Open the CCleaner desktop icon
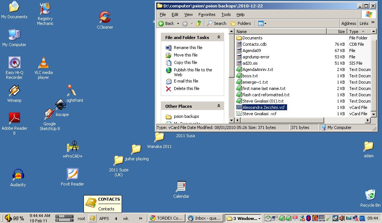Image resolution: width=382 pixels, height=223 pixels. [x=105, y=17]
